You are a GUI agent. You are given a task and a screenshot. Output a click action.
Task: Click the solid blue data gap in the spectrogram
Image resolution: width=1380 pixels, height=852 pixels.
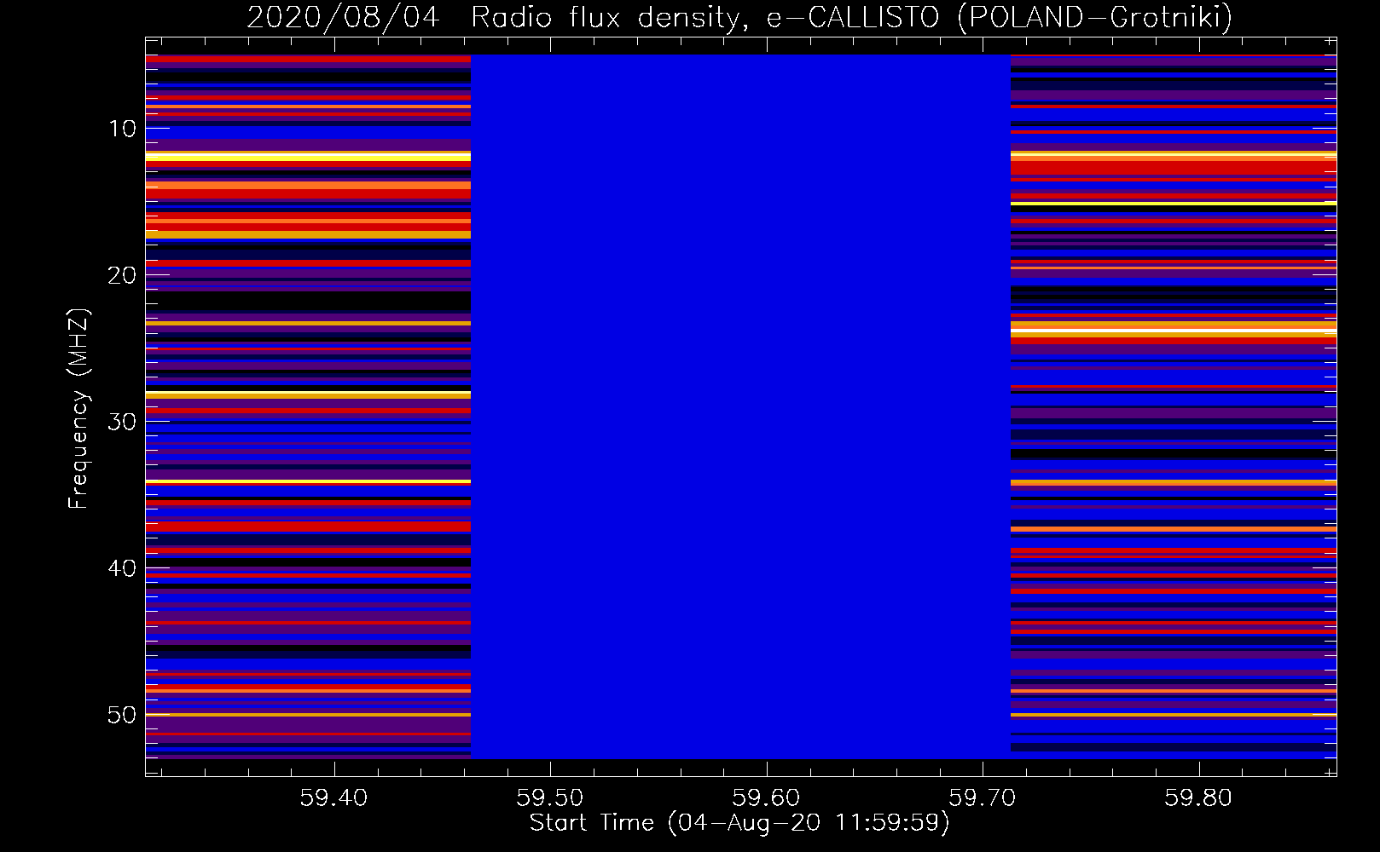740,406
